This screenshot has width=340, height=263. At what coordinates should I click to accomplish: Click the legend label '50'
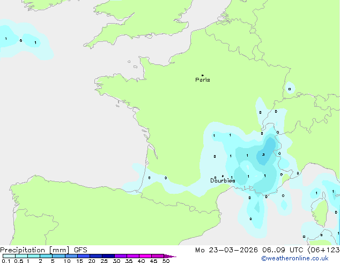tap(166, 261)
